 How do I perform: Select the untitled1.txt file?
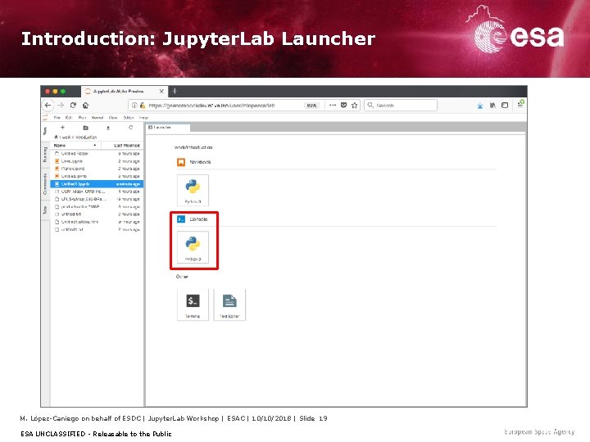coord(97,229)
